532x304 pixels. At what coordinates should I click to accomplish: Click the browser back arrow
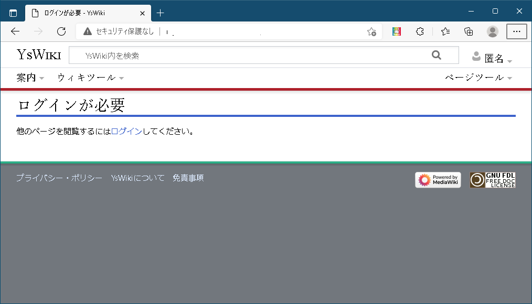tap(15, 31)
